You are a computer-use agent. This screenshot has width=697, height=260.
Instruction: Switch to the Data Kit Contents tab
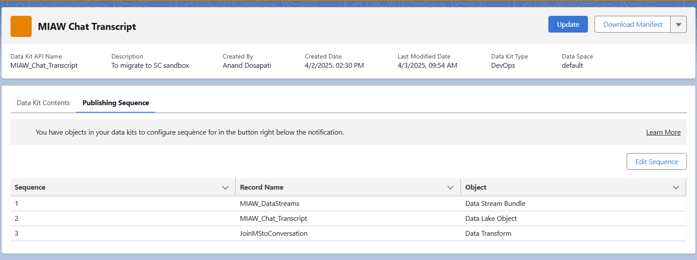click(43, 103)
